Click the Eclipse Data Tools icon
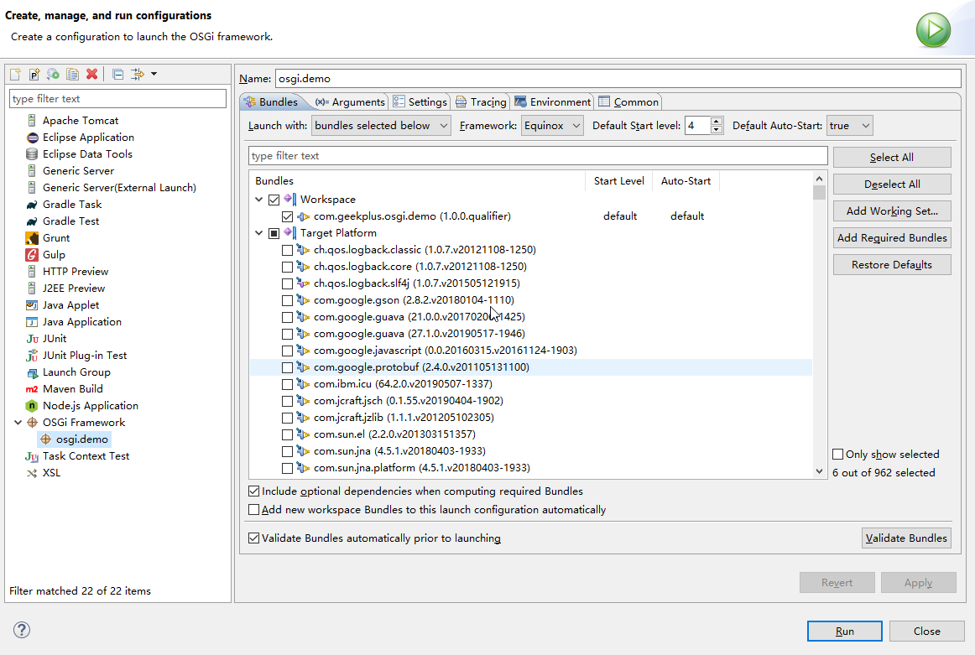 [x=32, y=154]
